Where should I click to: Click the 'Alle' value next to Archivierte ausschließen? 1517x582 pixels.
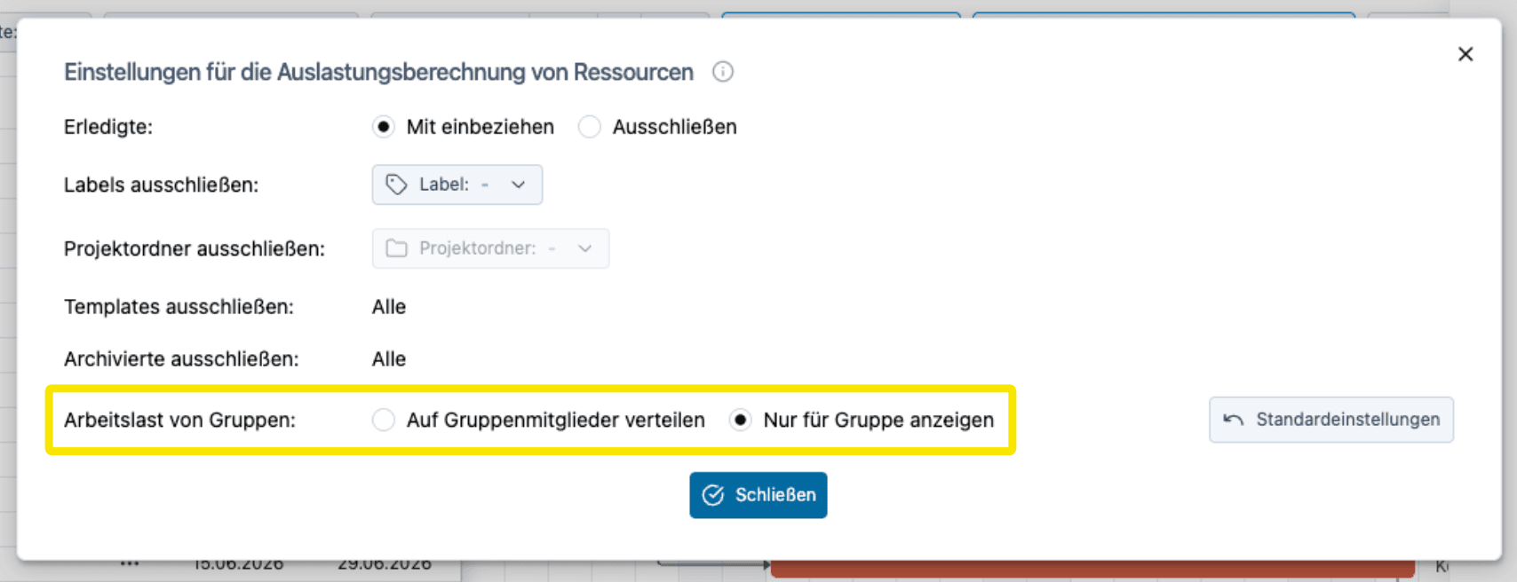click(x=389, y=359)
